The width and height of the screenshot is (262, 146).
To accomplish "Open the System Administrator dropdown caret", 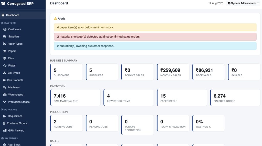I will coord(258,3).
